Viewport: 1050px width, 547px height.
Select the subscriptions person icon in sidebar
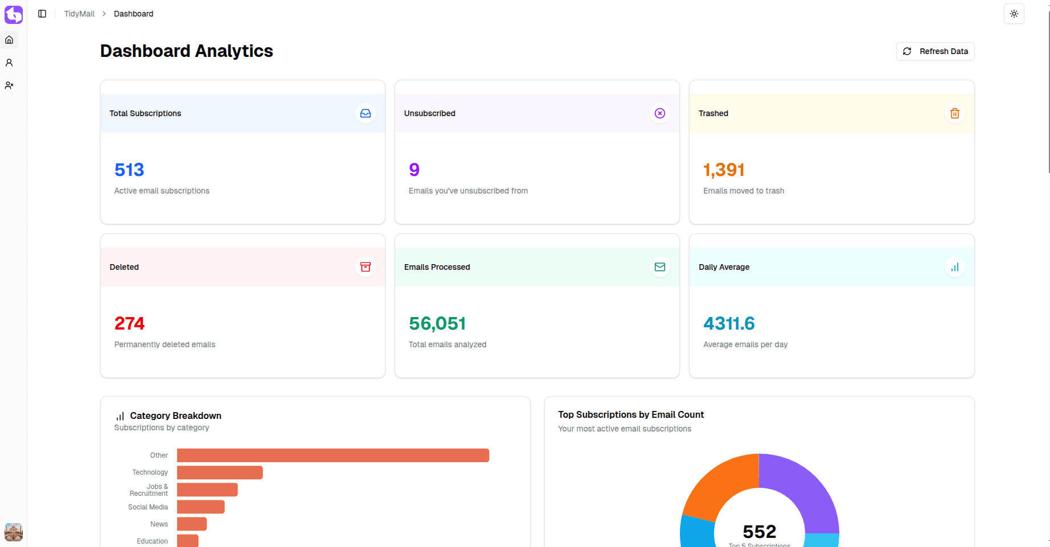click(9, 62)
